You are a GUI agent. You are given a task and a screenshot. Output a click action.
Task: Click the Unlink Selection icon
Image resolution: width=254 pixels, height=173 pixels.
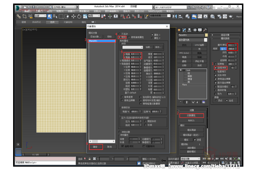(x=24, y=16)
